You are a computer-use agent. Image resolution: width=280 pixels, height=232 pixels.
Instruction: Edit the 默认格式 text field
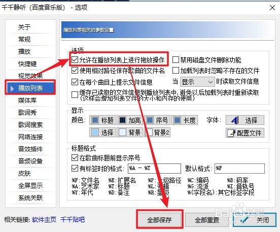pyautogui.click(x=239, y=169)
